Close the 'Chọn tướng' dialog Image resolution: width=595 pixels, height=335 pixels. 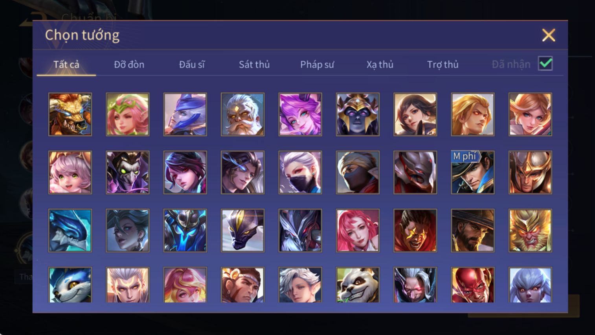point(549,35)
